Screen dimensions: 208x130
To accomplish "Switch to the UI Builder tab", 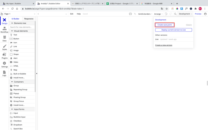I will click(x=15, y=19).
